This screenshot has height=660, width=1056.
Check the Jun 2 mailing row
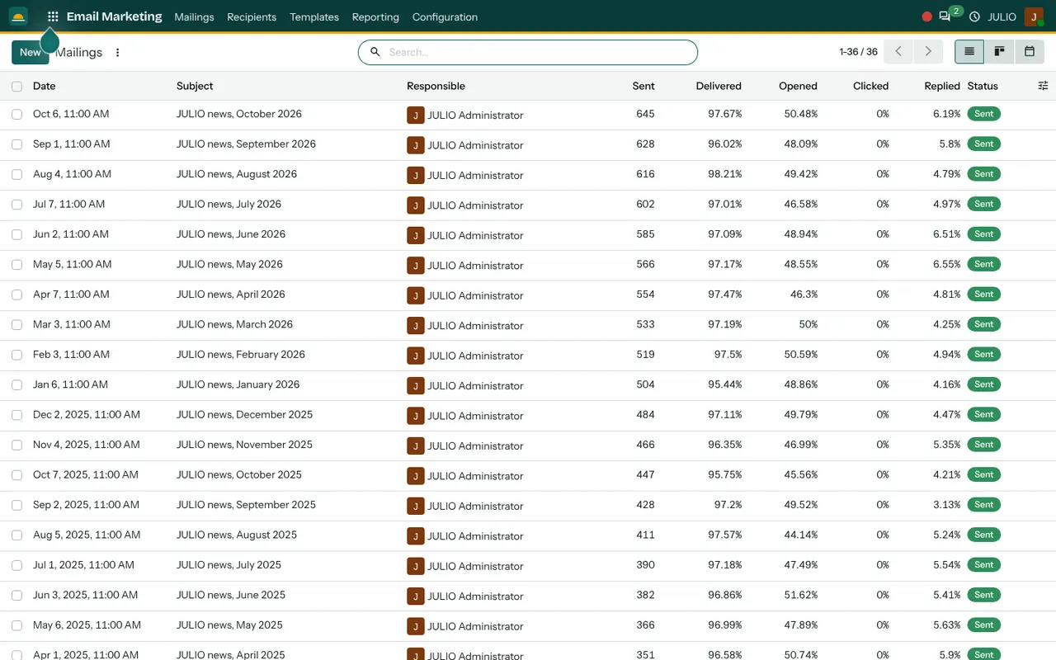coord(16,235)
